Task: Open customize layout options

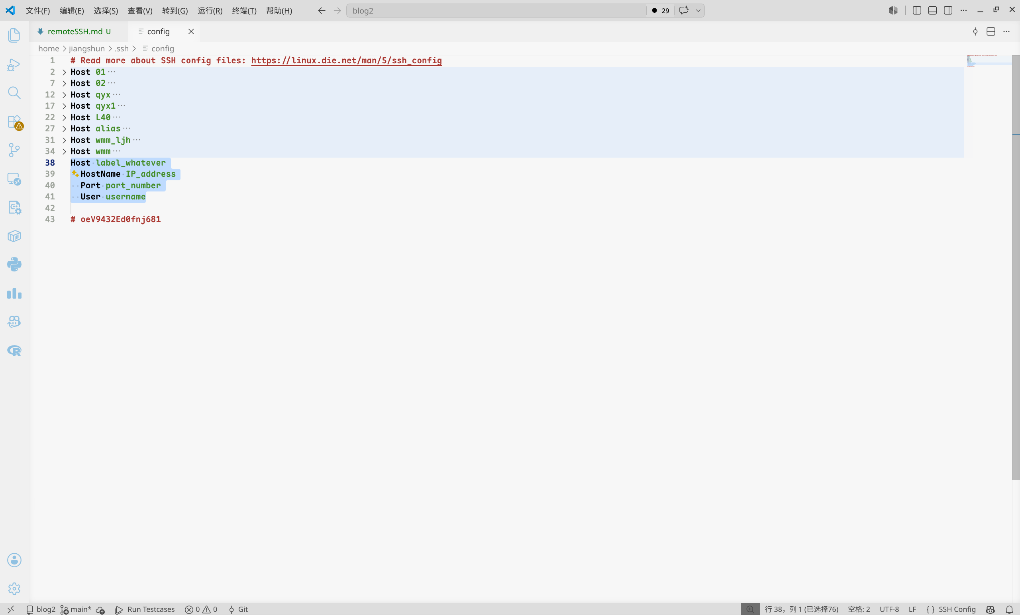Action: click(964, 11)
